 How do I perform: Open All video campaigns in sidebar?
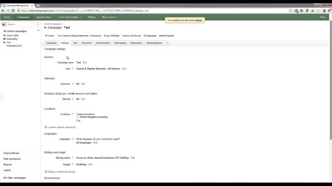(x=15, y=178)
